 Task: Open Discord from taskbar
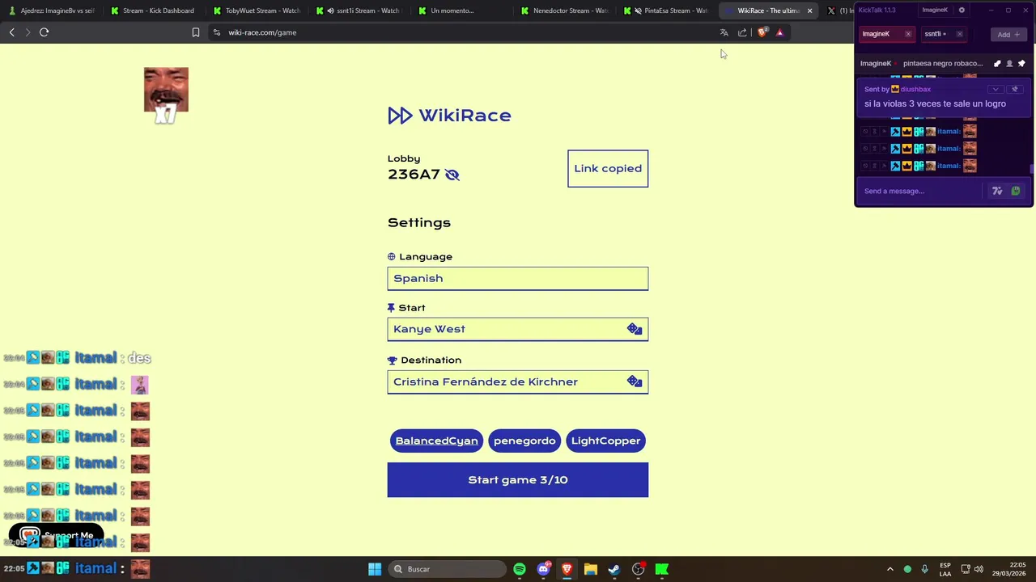(543, 569)
